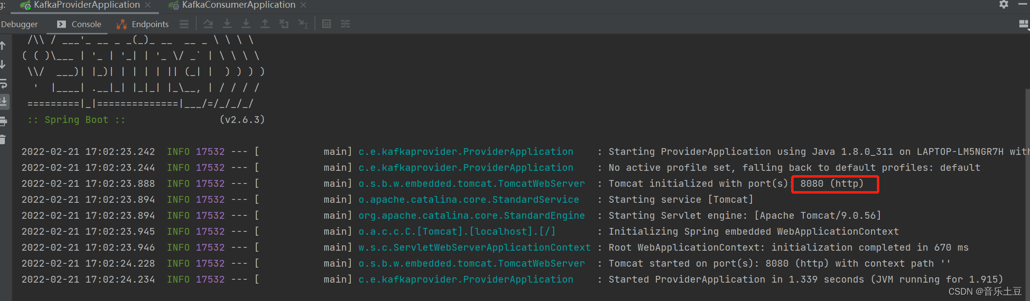Toggle soft-wrap in the console sidebar
1030x301 pixels.
(x=3, y=83)
